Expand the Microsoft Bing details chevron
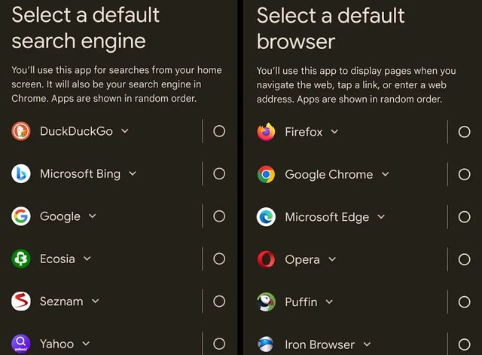This screenshot has height=355, width=482. (133, 173)
